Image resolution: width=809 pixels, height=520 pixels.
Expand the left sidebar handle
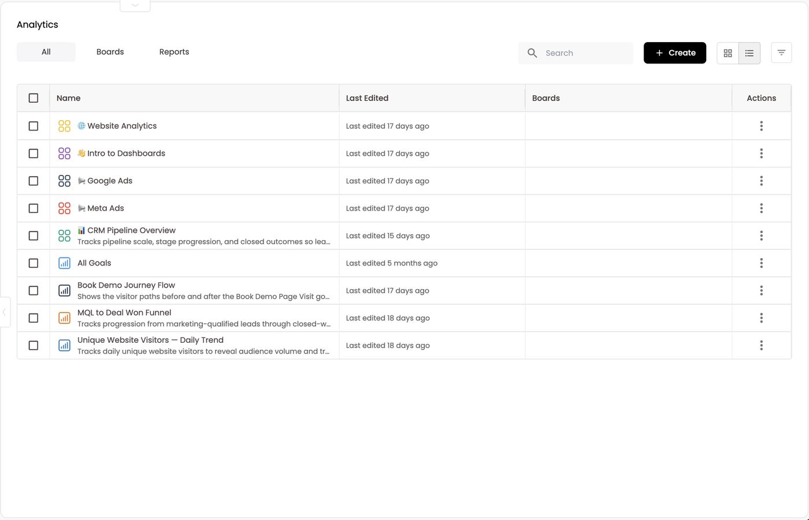pyautogui.click(x=5, y=312)
